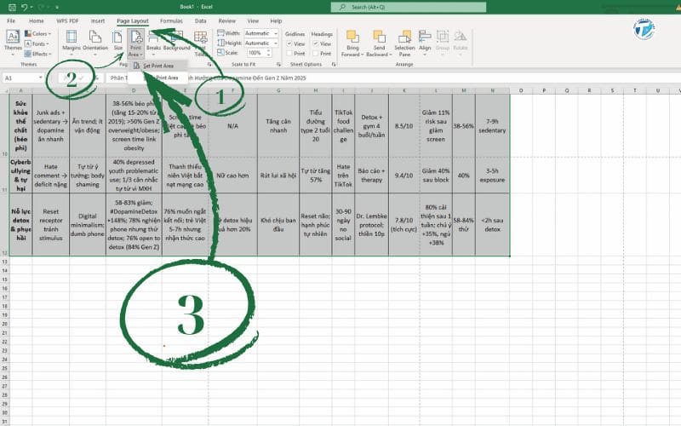This screenshot has height=426, width=681.
Task: Click cell containing 'Digital minimalism; dumb phone'
Action: [x=88, y=224]
